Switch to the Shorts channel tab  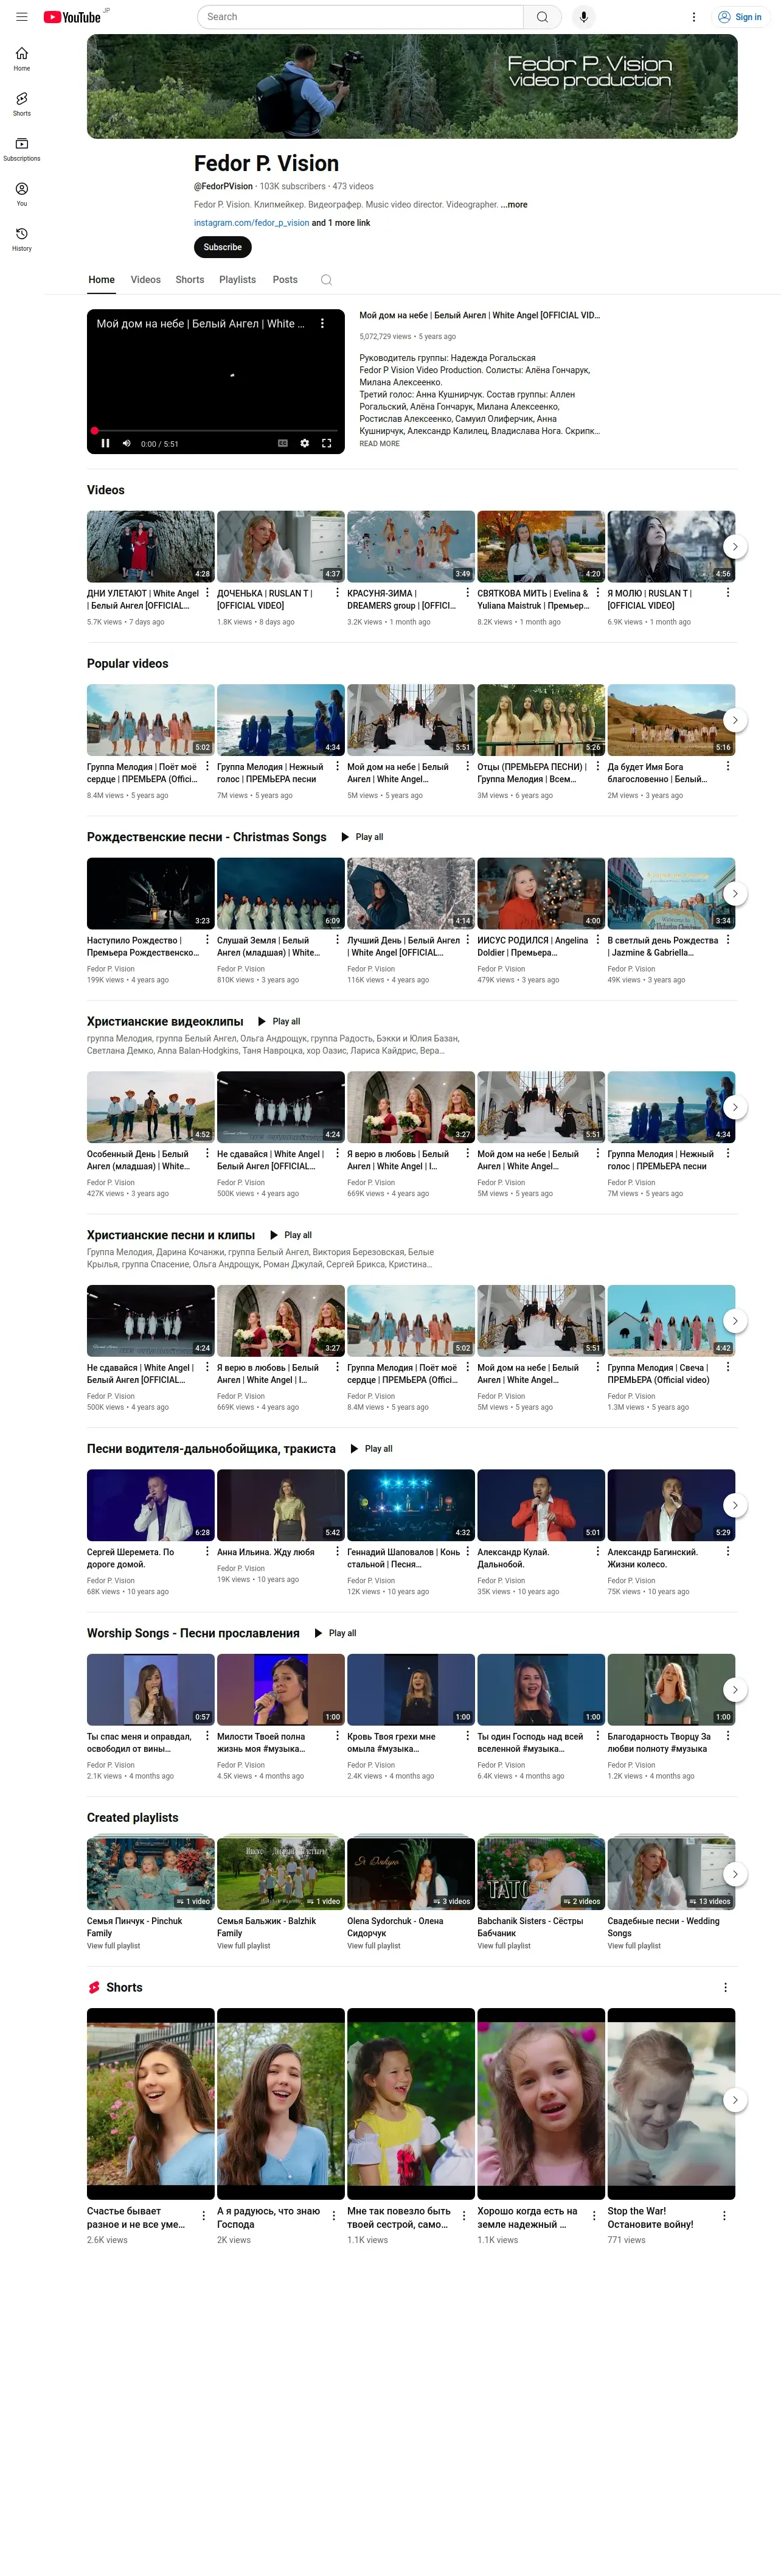[190, 280]
